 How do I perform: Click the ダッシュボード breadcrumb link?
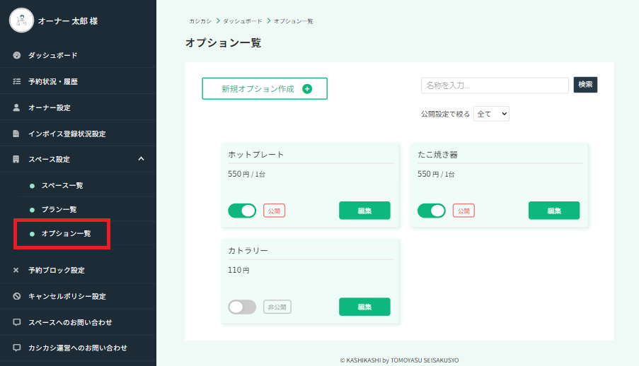coord(243,21)
